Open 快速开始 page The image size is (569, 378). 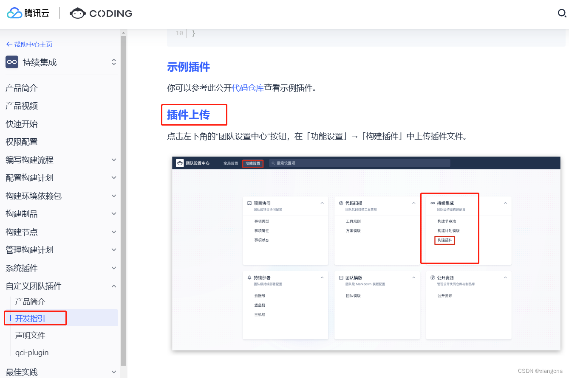pyautogui.click(x=22, y=124)
